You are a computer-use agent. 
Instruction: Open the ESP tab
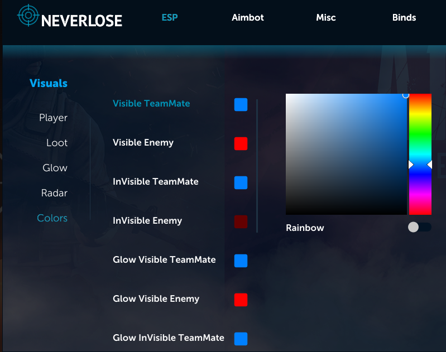[170, 17]
